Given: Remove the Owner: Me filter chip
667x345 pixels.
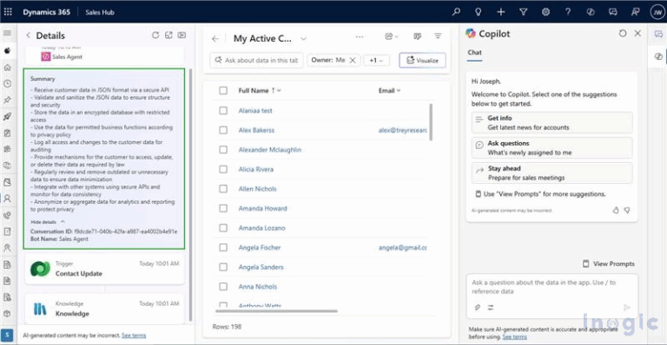Looking at the screenshot, I should (x=353, y=61).
